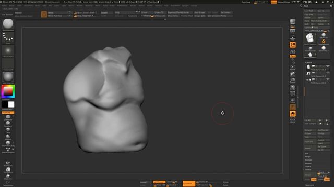Toggle Local transformations button
This screenshot has width=334, height=187.
pyautogui.click(x=293, y=45)
